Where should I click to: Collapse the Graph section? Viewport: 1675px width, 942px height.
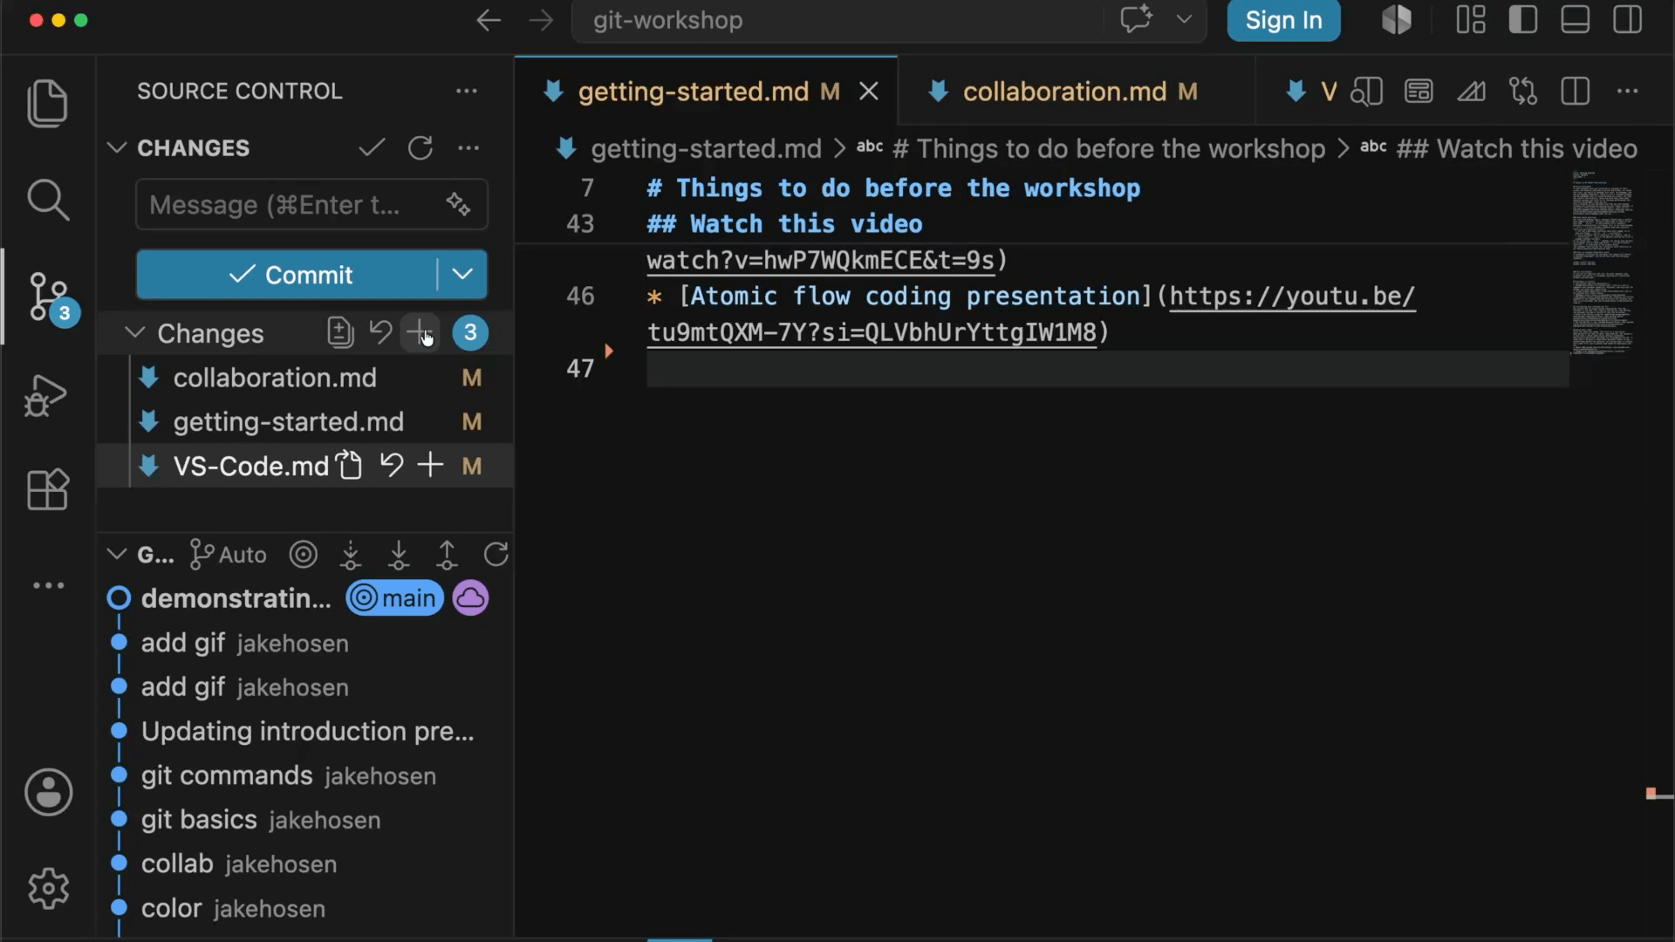click(x=116, y=554)
